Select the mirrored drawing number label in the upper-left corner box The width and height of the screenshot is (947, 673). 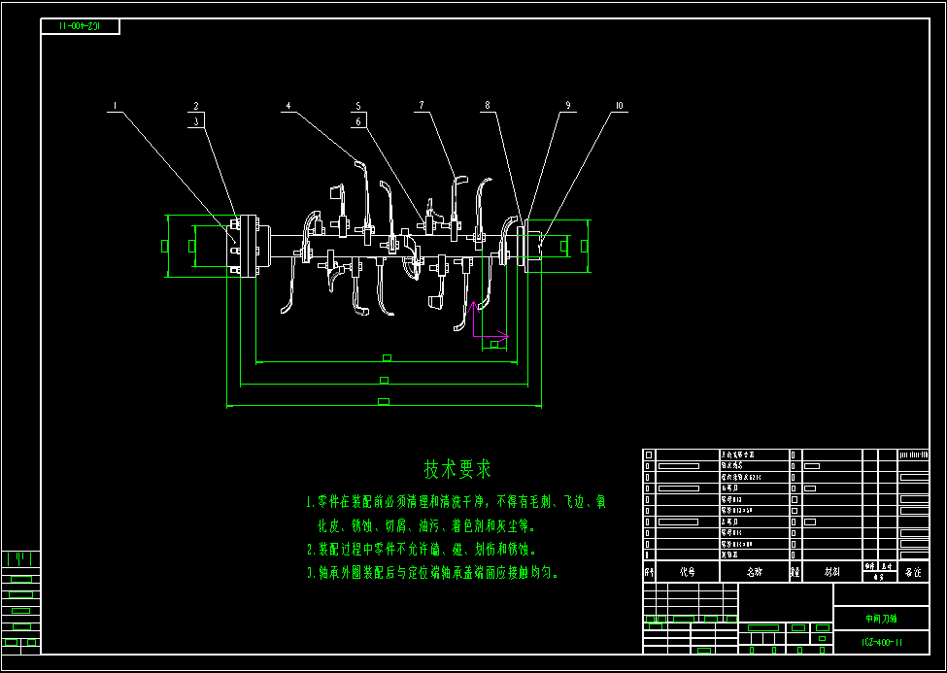point(81,26)
